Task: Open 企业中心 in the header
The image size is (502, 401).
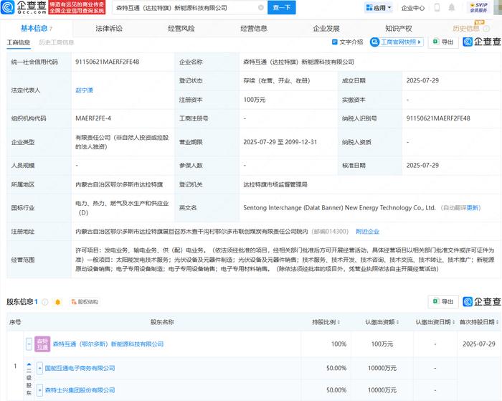Action: point(413,8)
